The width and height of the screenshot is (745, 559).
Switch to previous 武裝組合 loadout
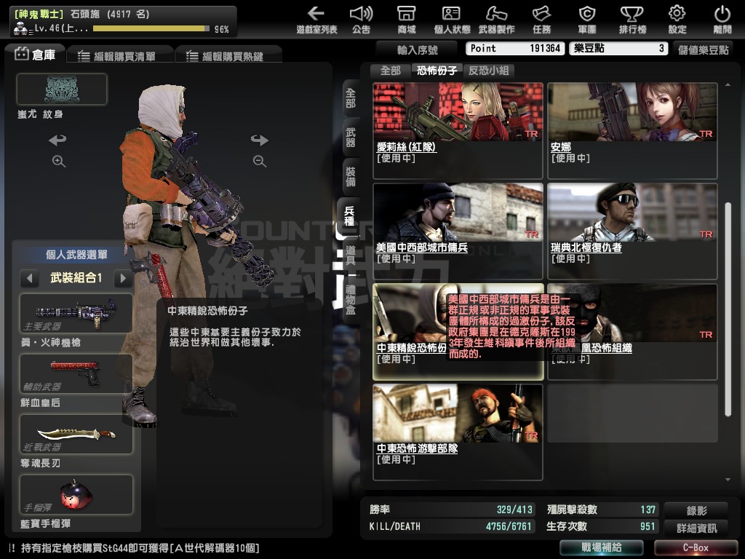[x=29, y=278]
